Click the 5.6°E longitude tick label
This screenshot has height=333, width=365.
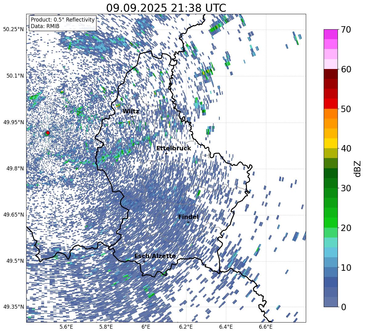[x=66, y=327]
